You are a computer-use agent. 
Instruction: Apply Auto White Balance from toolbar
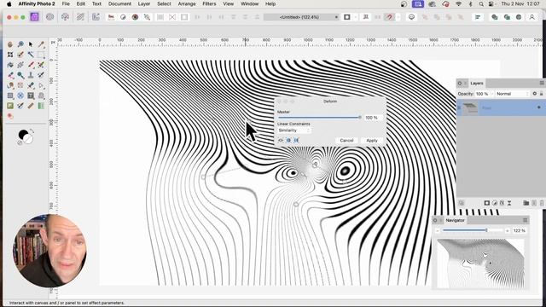tap(147, 17)
